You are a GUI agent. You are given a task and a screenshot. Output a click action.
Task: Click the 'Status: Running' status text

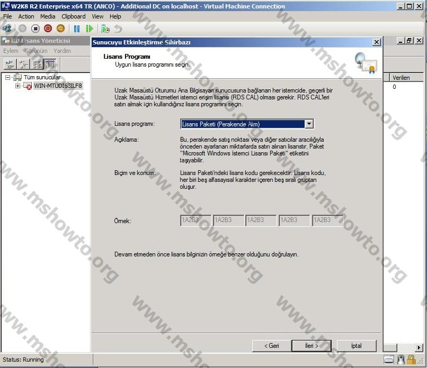(23, 360)
